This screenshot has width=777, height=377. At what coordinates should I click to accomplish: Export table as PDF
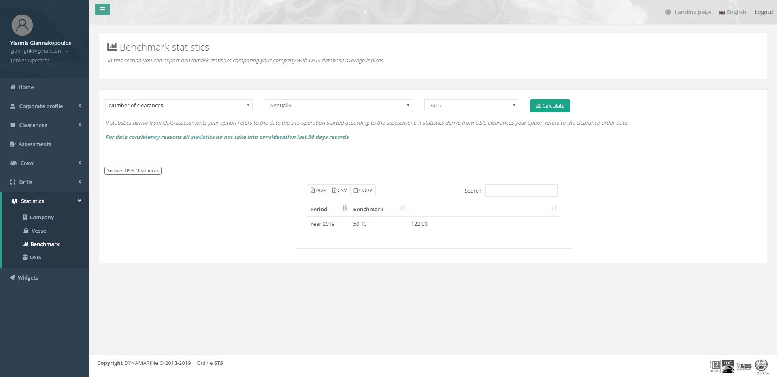point(318,190)
